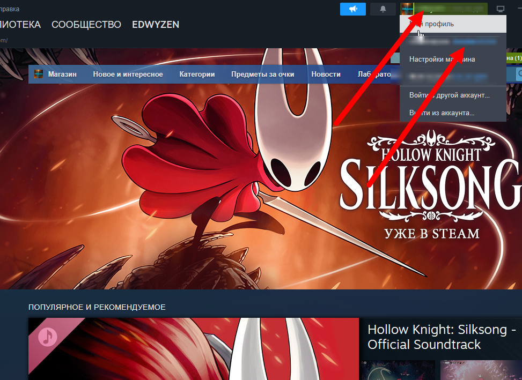Click the account avatar in the top bar
The image size is (522, 380).
coord(407,9)
